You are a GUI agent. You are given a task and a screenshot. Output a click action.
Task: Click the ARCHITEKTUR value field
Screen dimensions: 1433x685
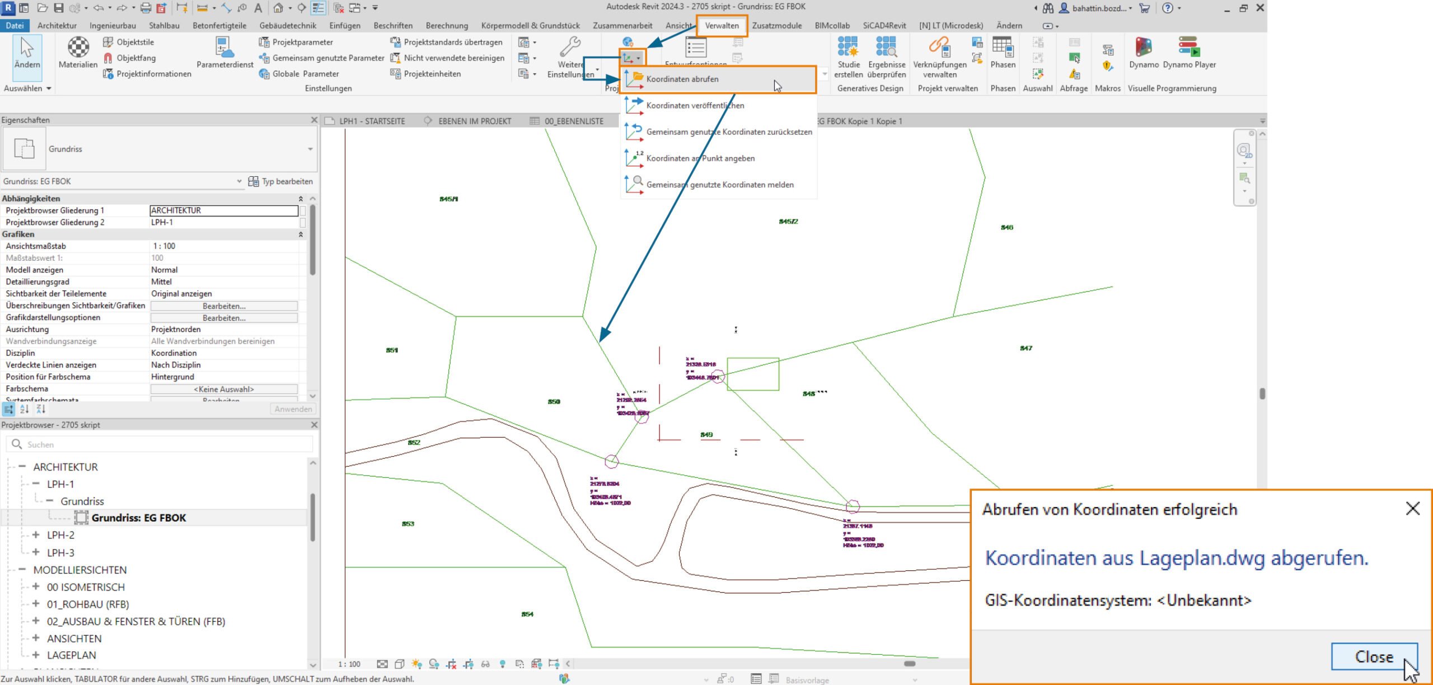(224, 210)
